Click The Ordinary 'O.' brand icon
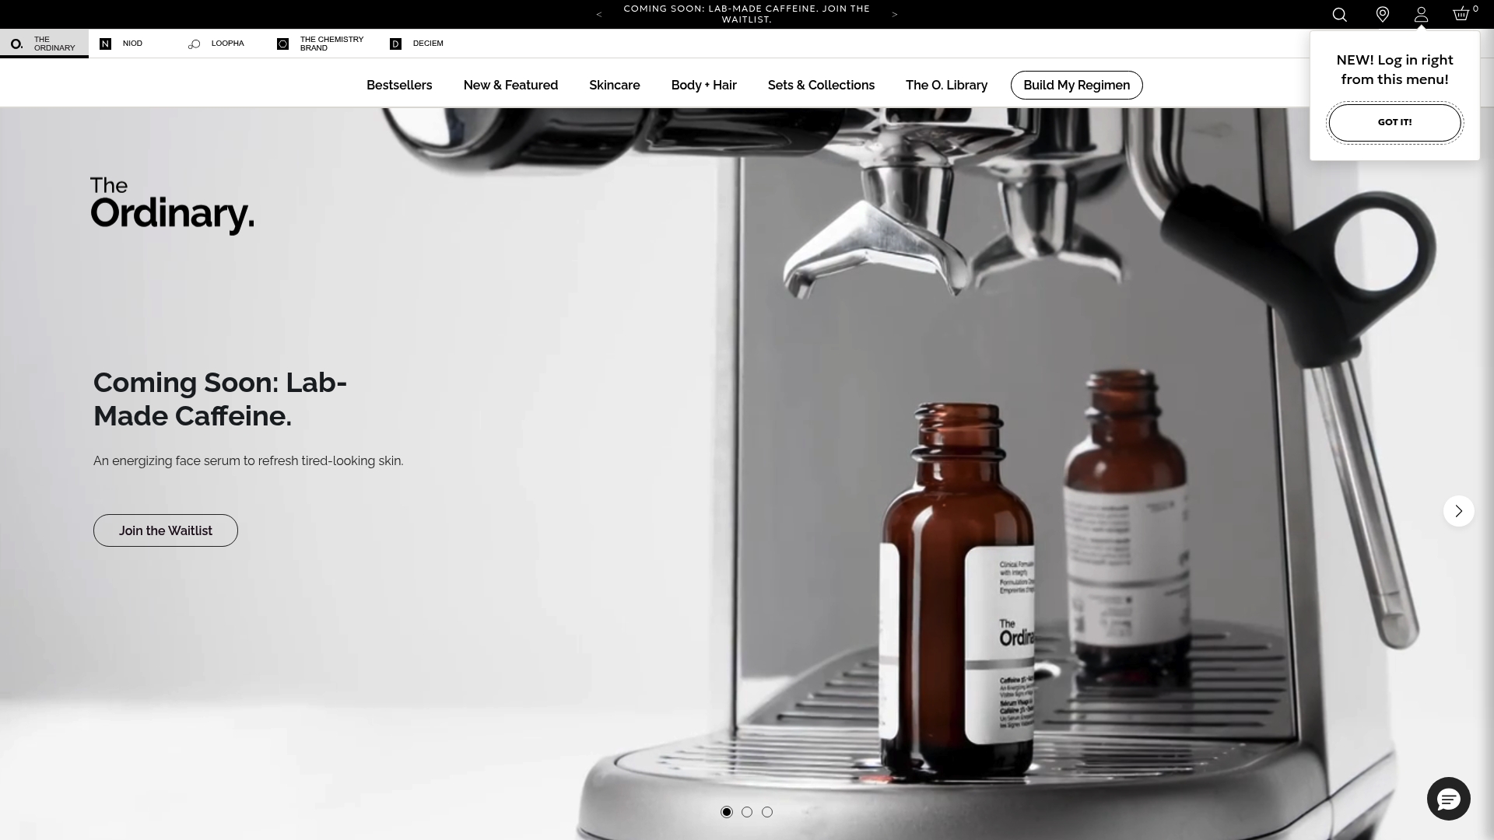The width and height of the screenshot is (1494, 840). pos(16,44)
